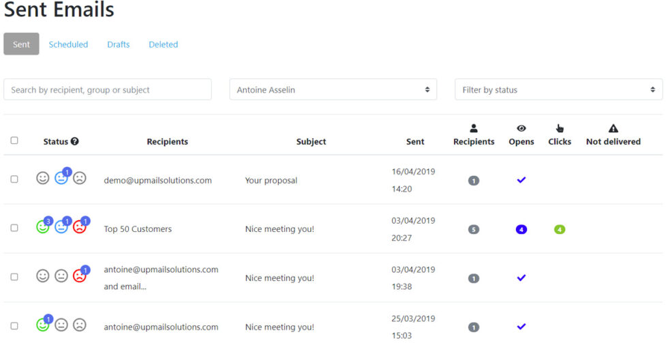The width and height of the screenshot is (668, 343).
Task: Click red sad face in the 19:38 email row
Action: click(79, 275)
